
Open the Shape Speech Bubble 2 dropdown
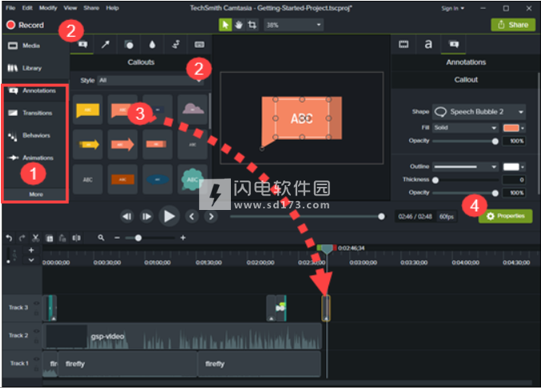coord(479,112)
